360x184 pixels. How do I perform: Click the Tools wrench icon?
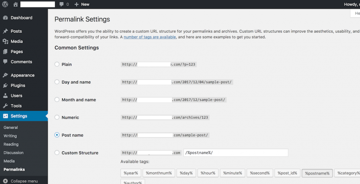(x=5, y=106)
